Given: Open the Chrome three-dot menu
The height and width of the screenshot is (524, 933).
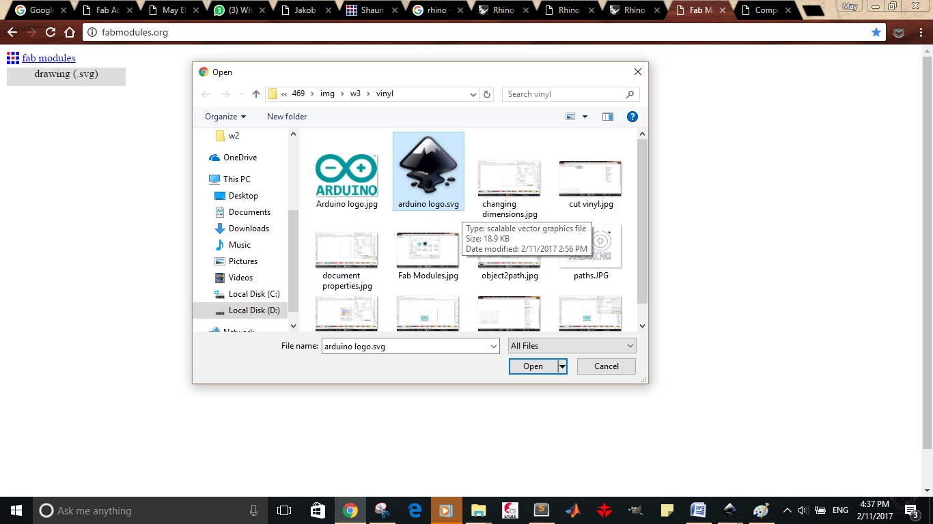Looking at the screenshot, I should 920,32.
